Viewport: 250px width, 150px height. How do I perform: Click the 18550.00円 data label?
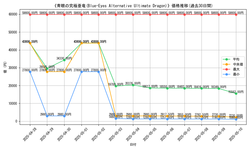(x=167, y=86)
